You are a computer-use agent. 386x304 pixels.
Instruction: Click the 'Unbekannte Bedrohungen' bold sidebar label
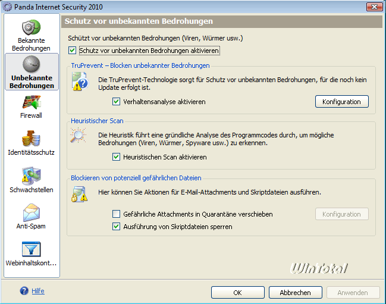(32, 82)
